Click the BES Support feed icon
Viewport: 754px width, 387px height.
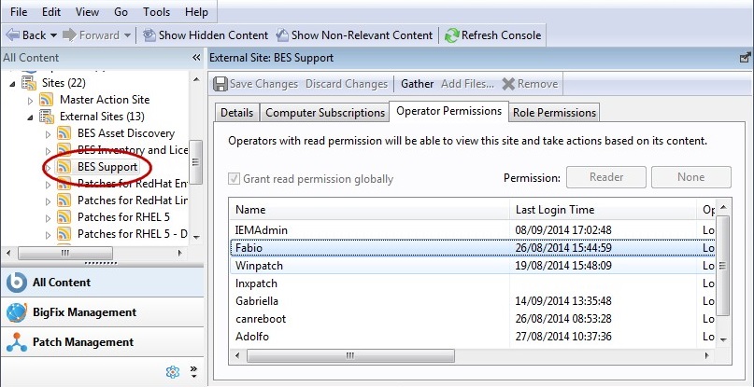tap(64, 167)
